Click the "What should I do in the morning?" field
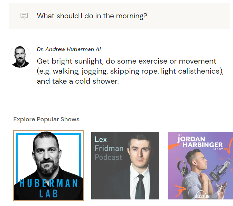Viewport: 233px width, 206px height. pyautogui.click(x=92, y=16)
